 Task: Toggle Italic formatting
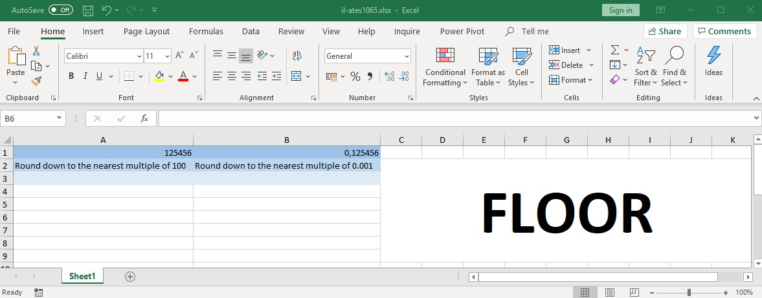85,76
